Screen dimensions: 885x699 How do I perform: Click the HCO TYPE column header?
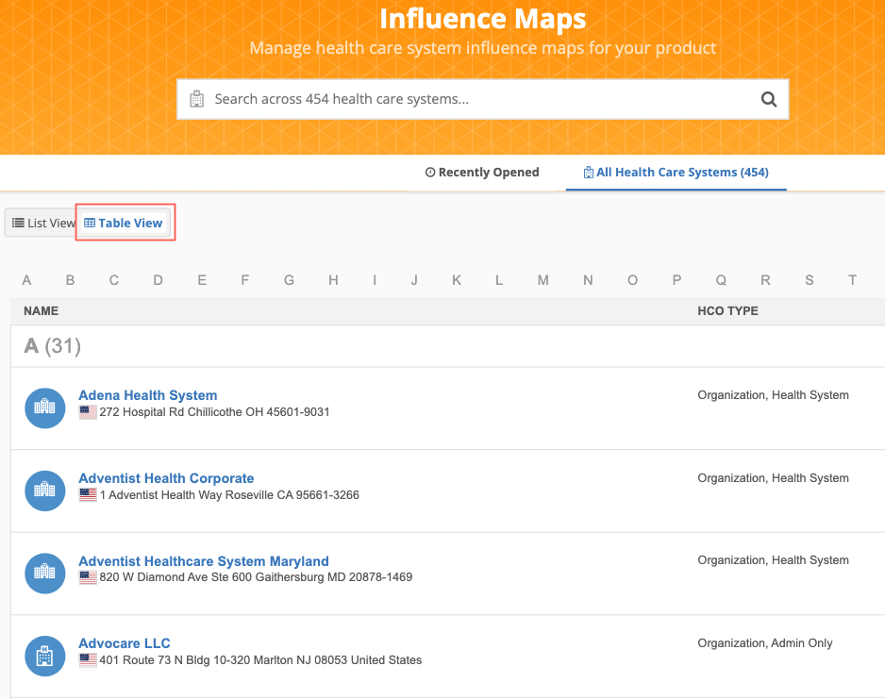[x=727, y=311]
